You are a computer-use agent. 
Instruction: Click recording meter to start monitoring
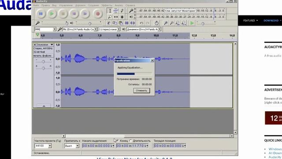point(180,11)
